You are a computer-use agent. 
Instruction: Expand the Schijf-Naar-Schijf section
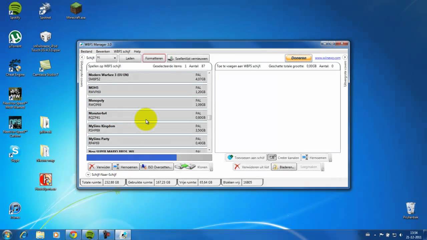pyautogui.click(x=88, y=174)
